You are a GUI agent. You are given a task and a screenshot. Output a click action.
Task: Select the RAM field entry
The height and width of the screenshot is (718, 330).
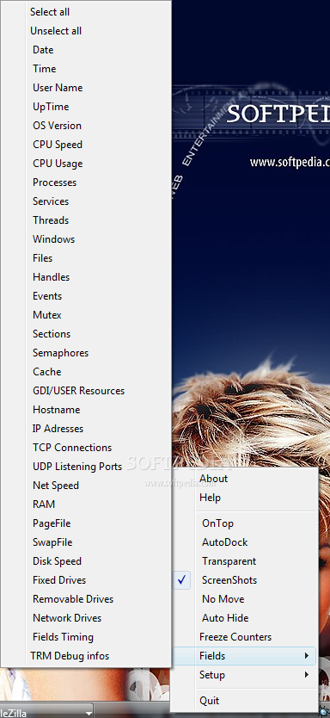point(86,504)
